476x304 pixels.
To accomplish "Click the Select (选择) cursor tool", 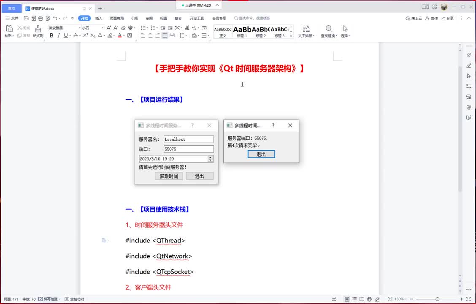I will [345, 31].
